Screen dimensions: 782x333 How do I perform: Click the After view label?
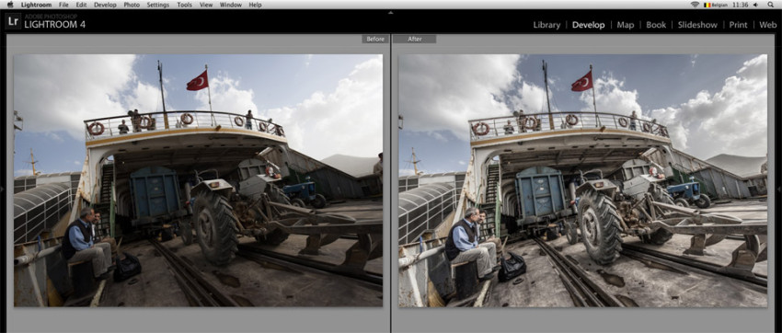[414, 39]
